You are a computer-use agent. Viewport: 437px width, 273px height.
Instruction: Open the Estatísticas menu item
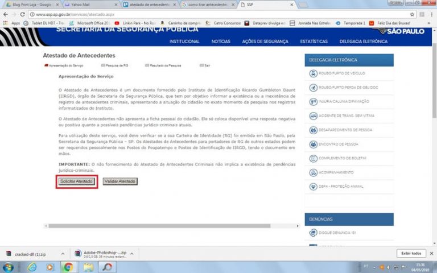pyautogui.click(x=314, y=42)
